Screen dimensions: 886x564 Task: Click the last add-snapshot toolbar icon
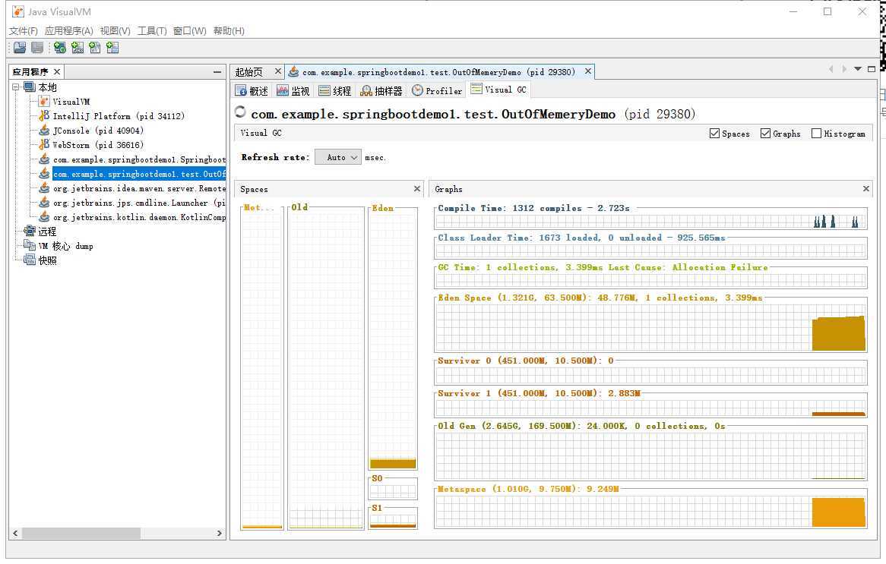pyautogui.click(x=112, y=48)
